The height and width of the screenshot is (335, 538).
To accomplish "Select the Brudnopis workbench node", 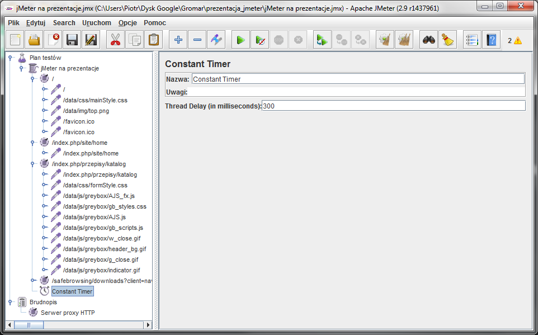I will (x=43, y=302).
